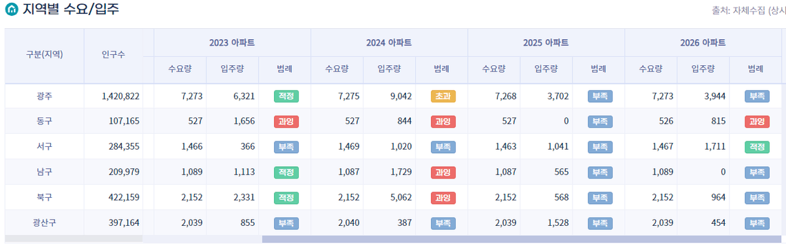
Task: Click the 광주 region row label
Action: pyautogui.click(x=45, y=96)
